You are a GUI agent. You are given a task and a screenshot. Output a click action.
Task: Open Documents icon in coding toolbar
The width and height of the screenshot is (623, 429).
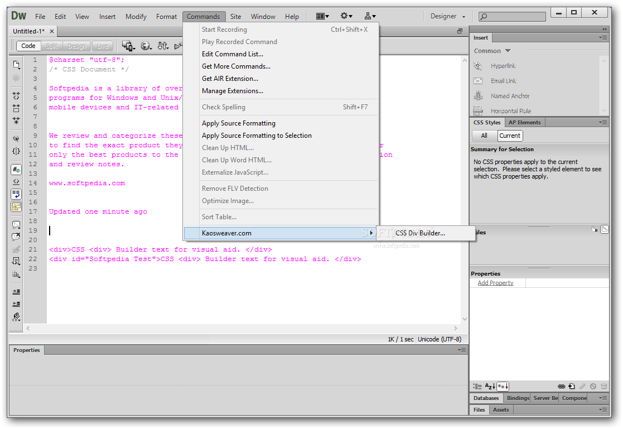point(16,64)
